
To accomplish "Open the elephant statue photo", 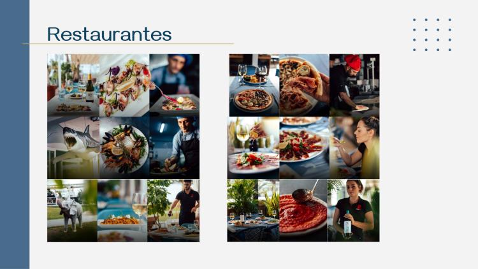I will 72,211.
